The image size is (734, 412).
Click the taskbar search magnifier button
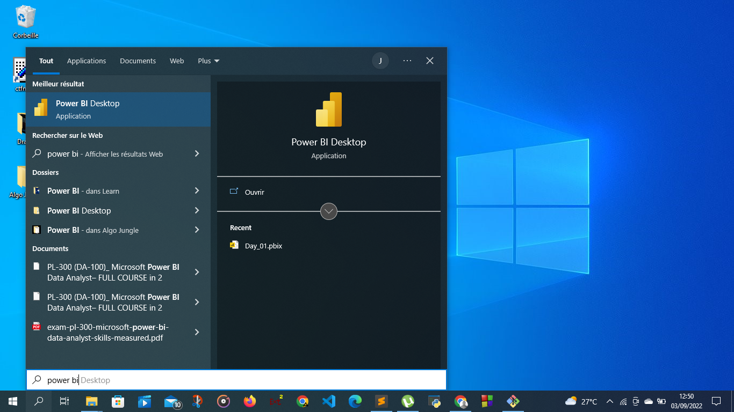pyautogui.click(x=39, y=401)
